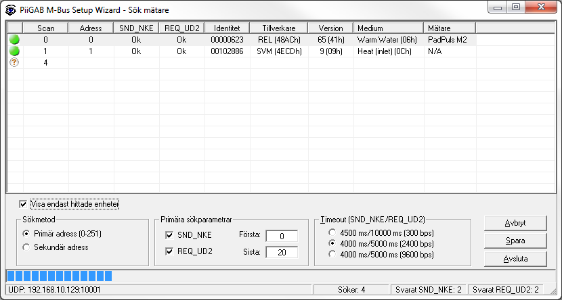Click the Medium column header
Viewport: 562px width, 300px height.
point(389,28)
